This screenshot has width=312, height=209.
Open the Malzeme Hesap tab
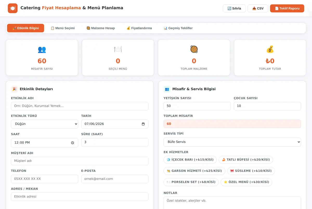tap(101, 28)
